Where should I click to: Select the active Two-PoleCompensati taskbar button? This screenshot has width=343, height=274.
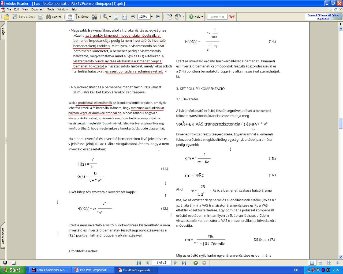136,270
